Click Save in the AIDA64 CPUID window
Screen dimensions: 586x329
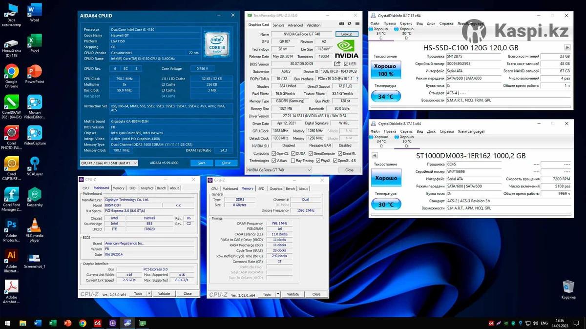(x=202, y=163)
